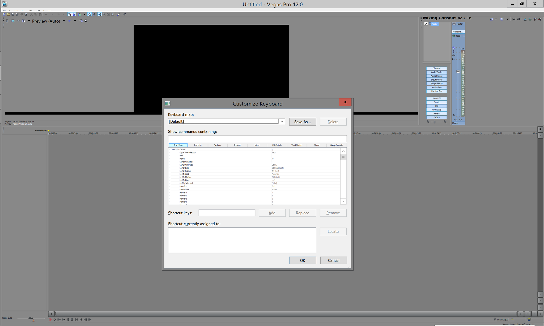Open the Split Screen View dropdown arrow

[29, 21]
